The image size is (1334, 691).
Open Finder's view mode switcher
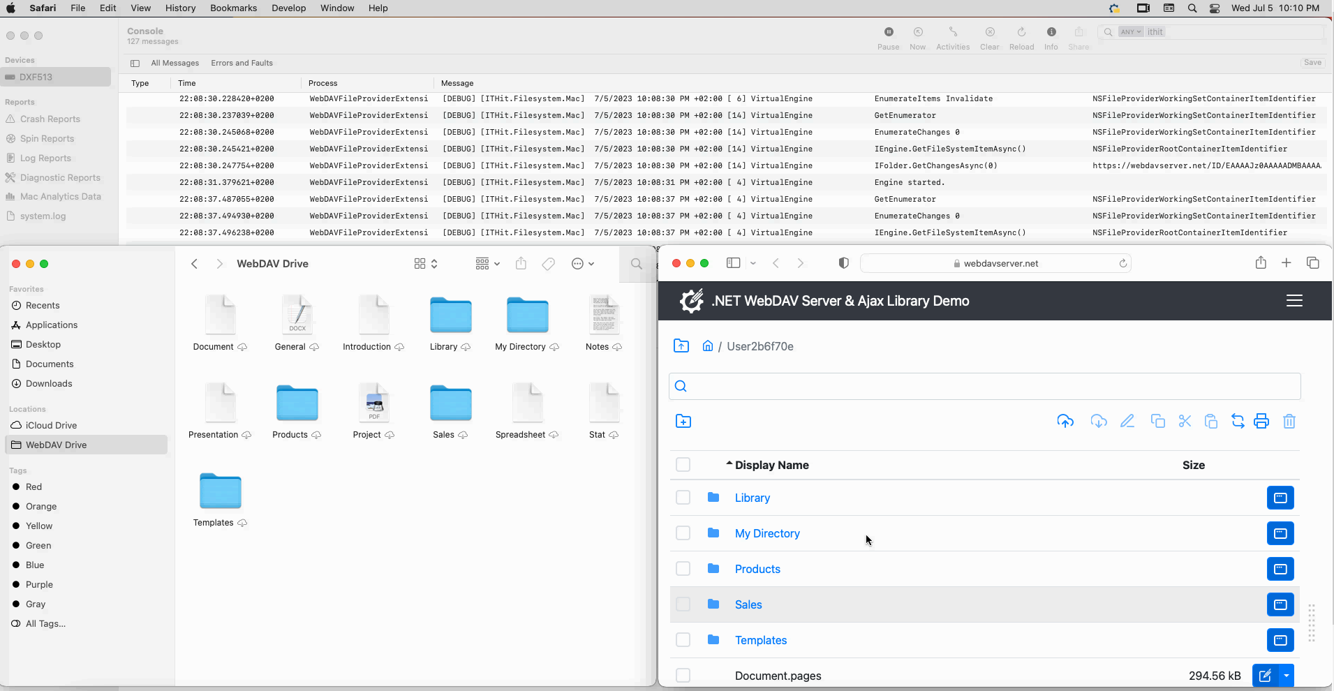click(426, 263)
